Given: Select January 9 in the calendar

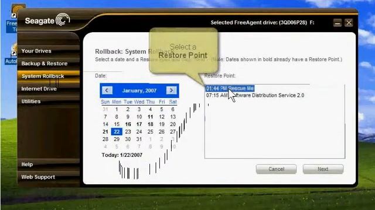Looking at the screenshot, I should 128,117.
